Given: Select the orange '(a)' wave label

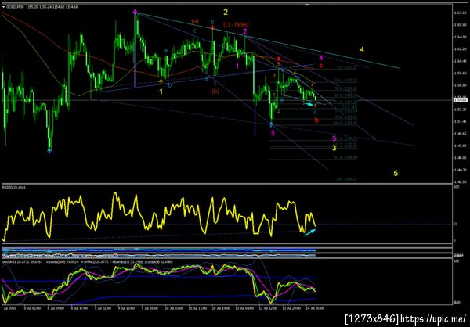Looking at the screenshot, I should pos(195,21).
